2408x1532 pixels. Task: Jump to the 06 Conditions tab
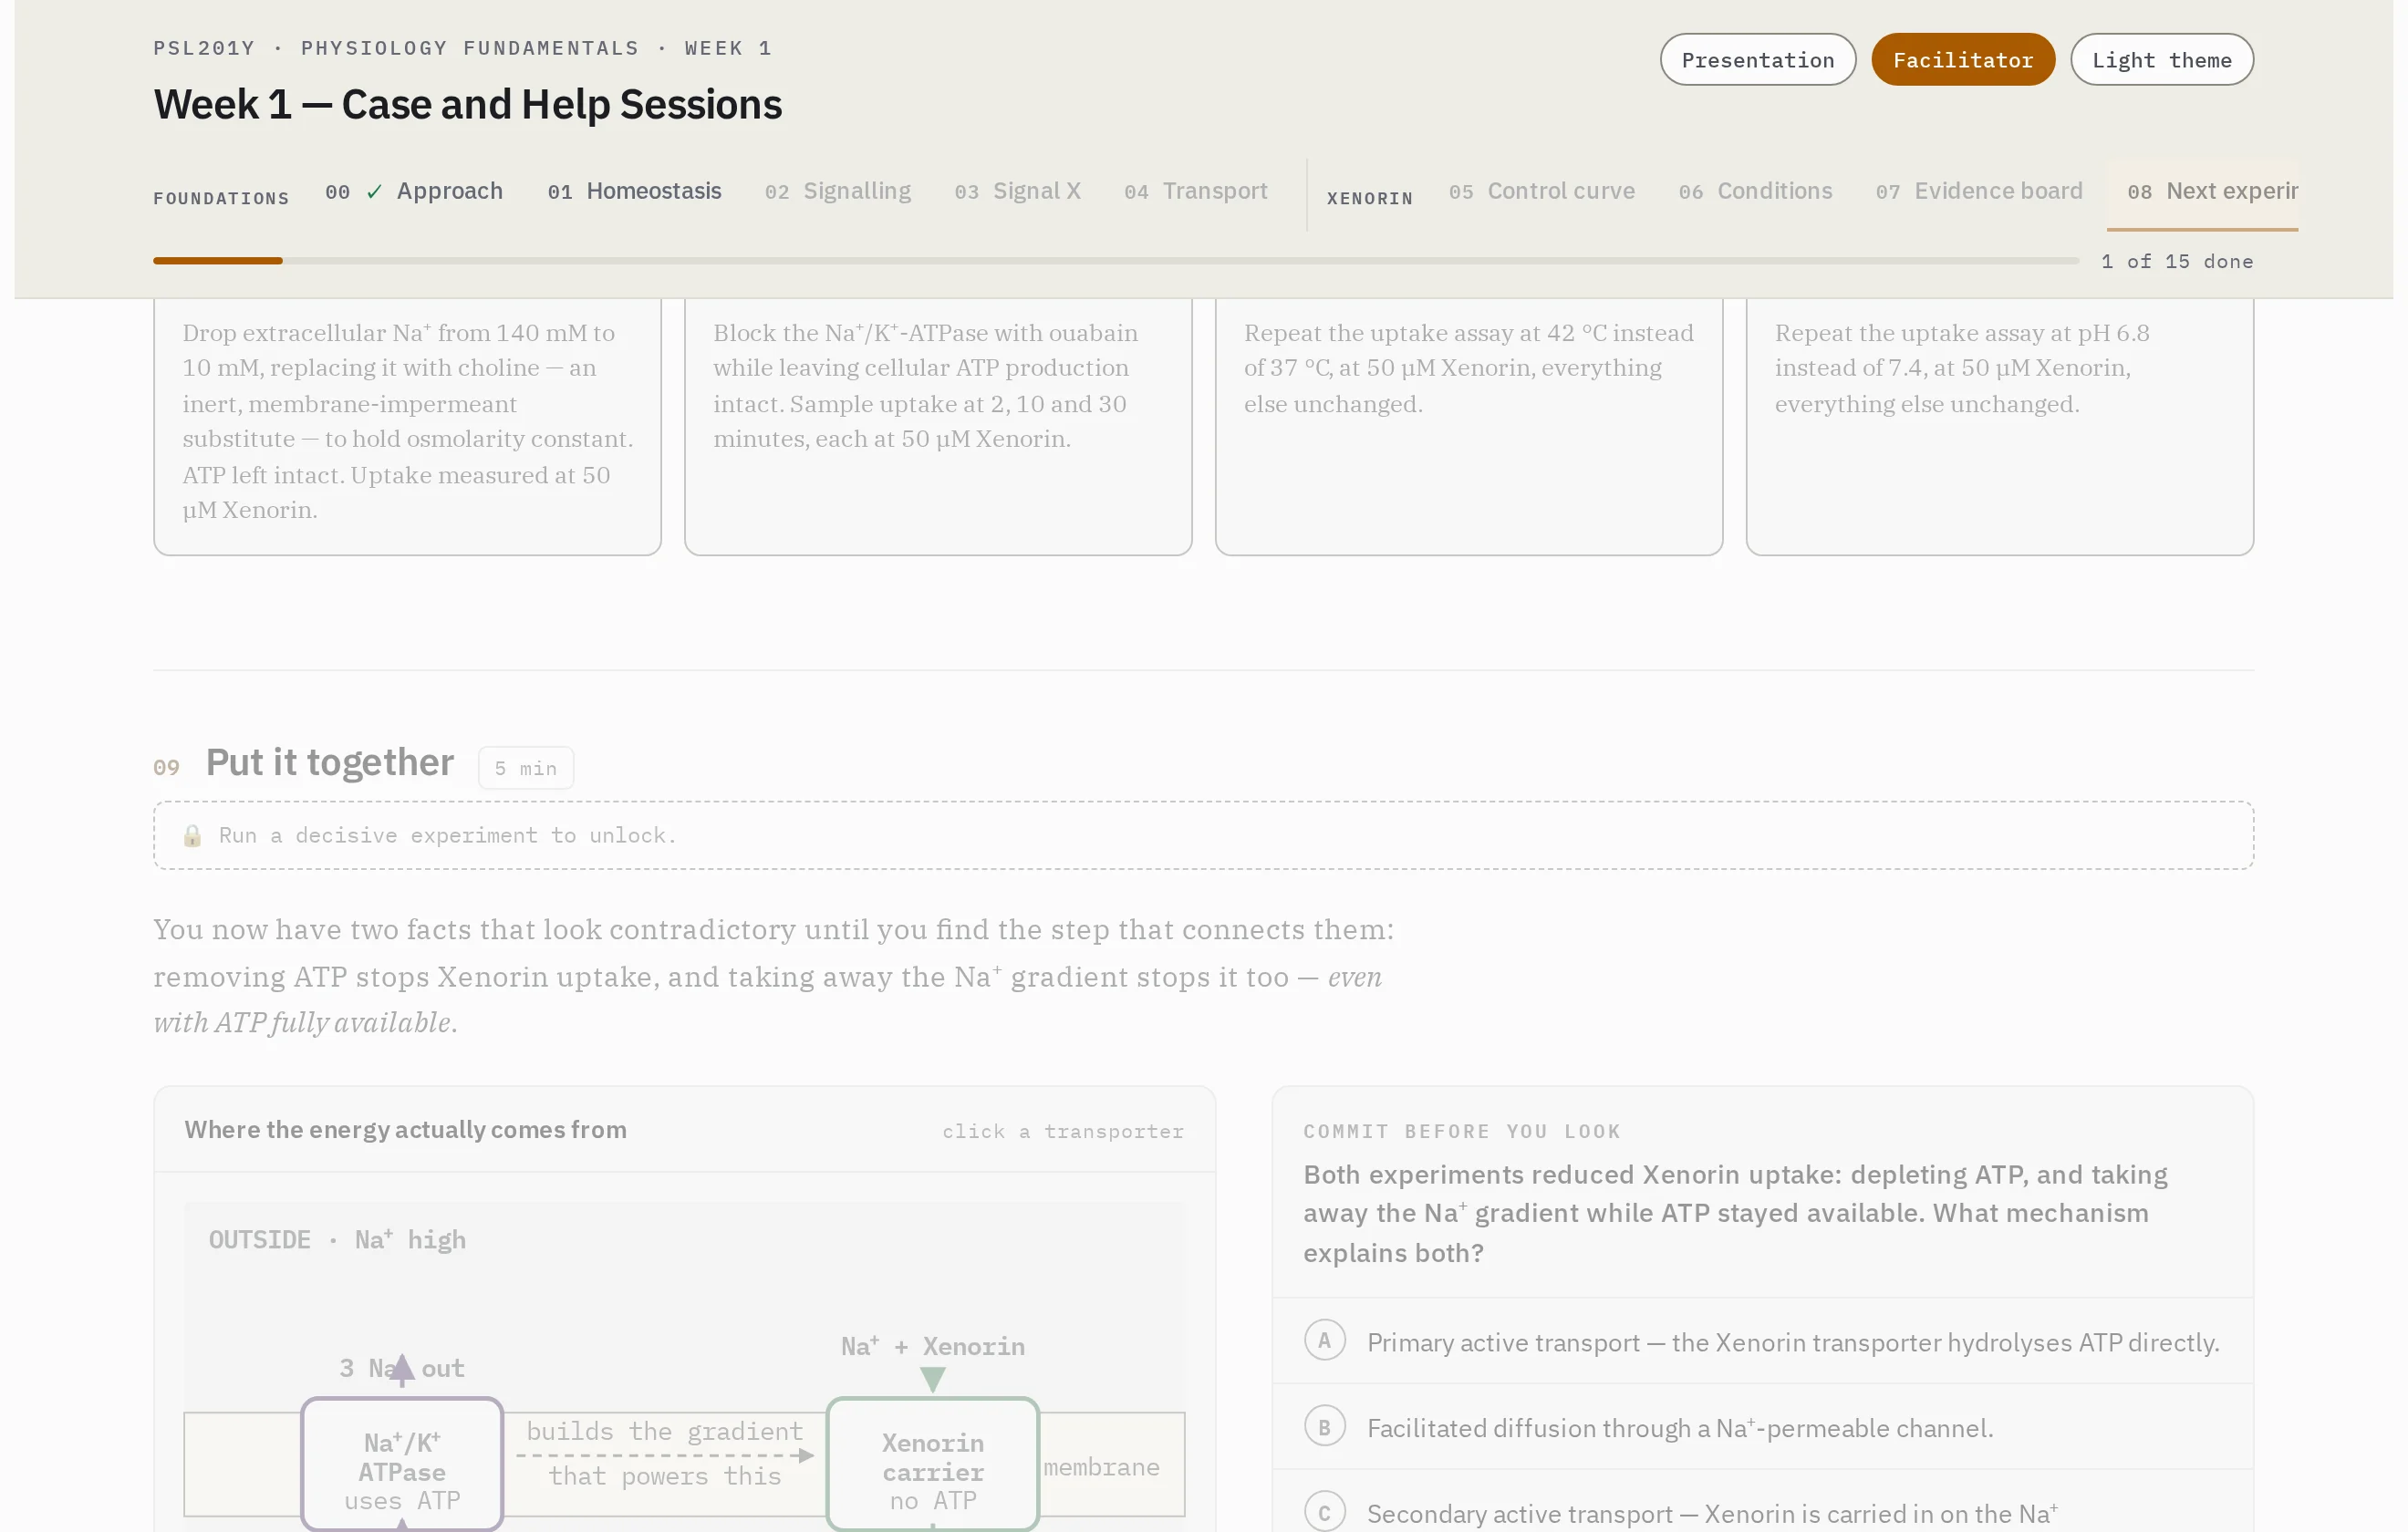pyautogui.click(x=1755, y=191)
